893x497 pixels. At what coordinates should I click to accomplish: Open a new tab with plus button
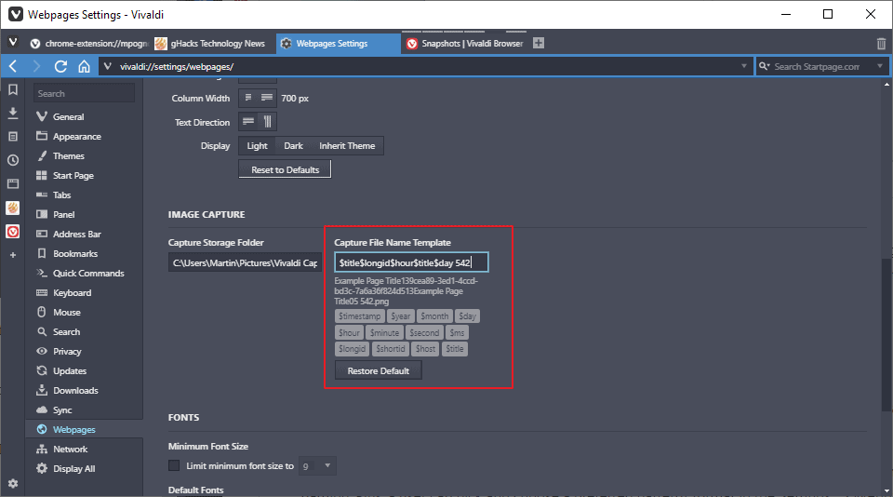click(539, 43)
